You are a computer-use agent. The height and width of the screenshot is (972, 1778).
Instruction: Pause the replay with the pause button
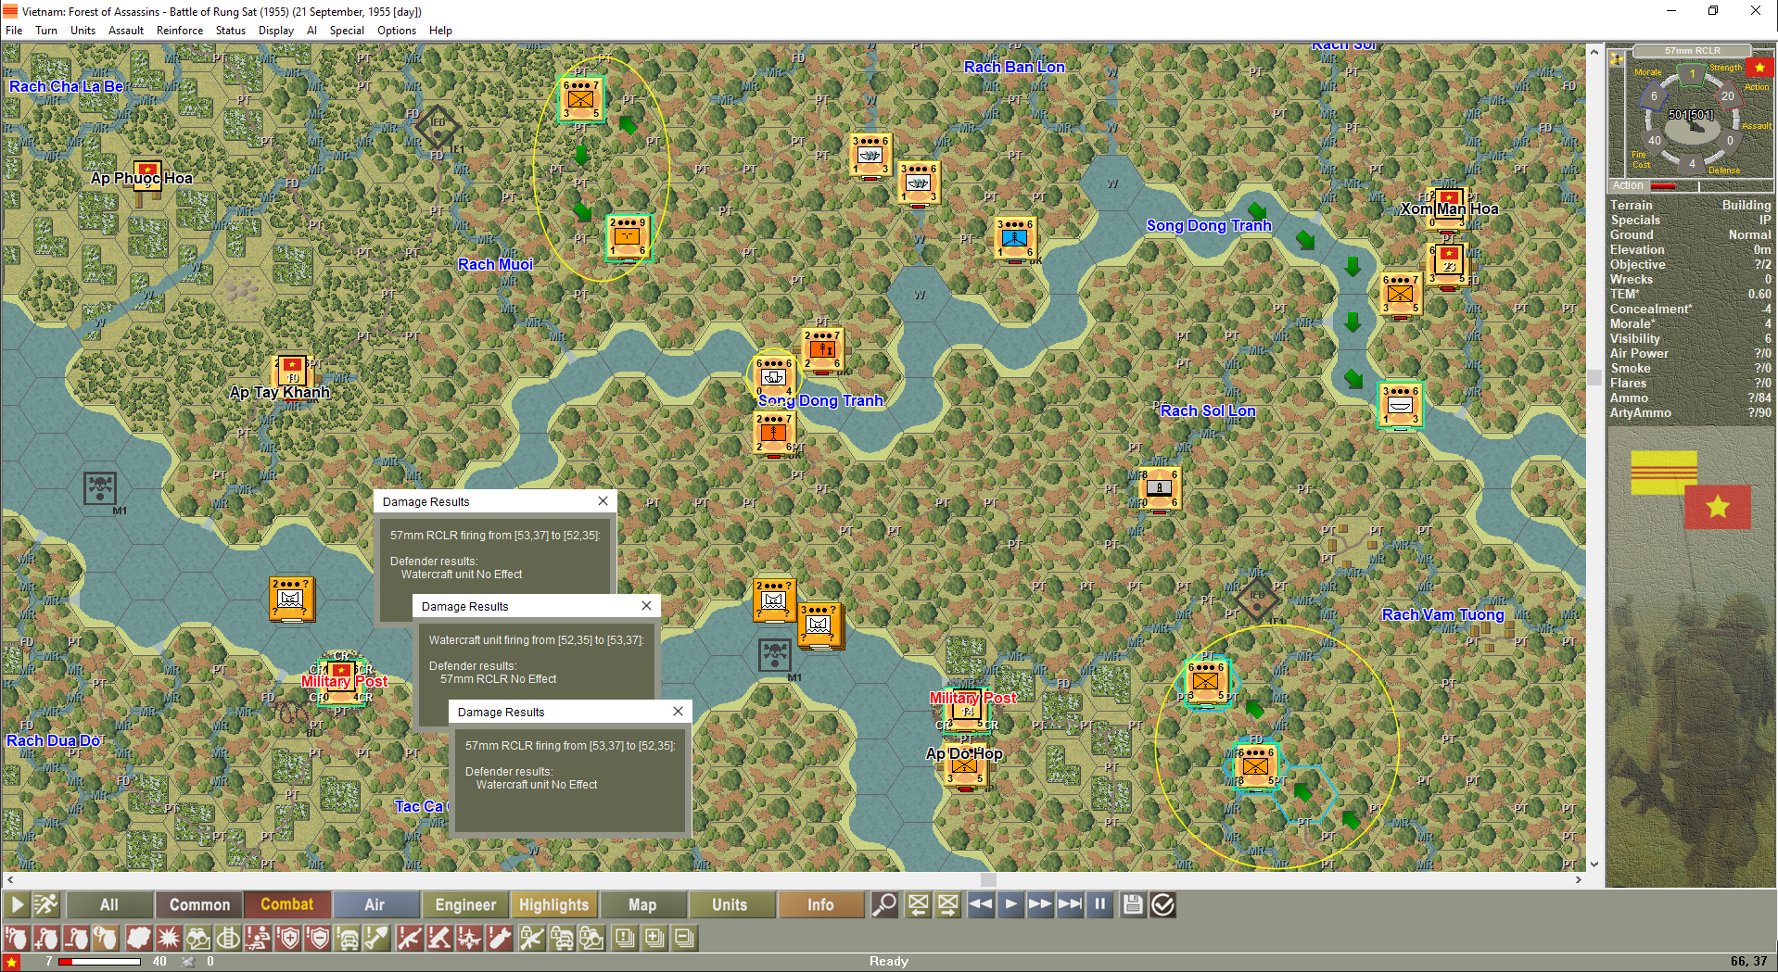click(x=1099, y=904)
